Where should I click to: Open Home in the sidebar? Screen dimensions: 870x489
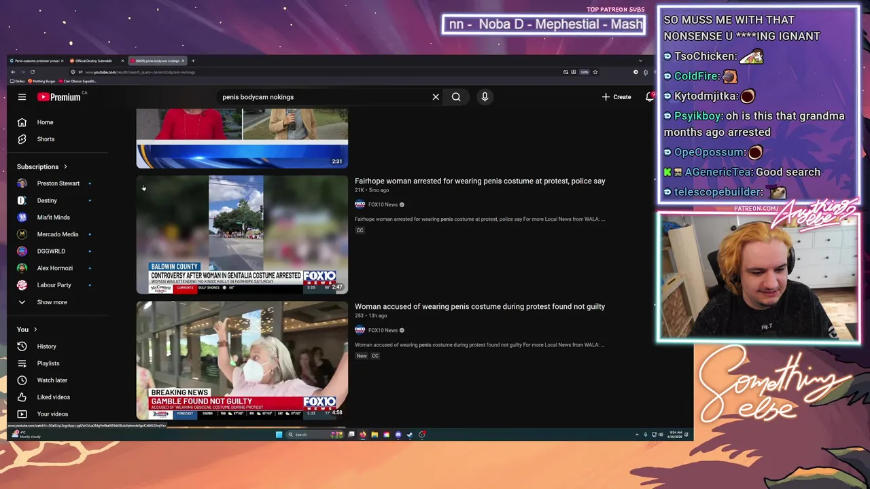tap(45, 122)
